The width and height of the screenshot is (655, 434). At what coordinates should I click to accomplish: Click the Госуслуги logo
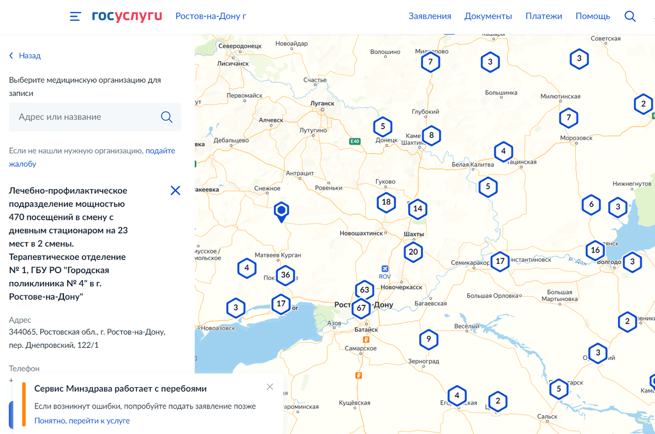coord(127,16)
